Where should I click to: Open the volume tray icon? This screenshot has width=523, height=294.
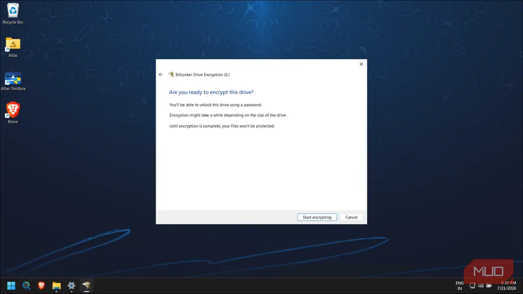tap(481, 286)
